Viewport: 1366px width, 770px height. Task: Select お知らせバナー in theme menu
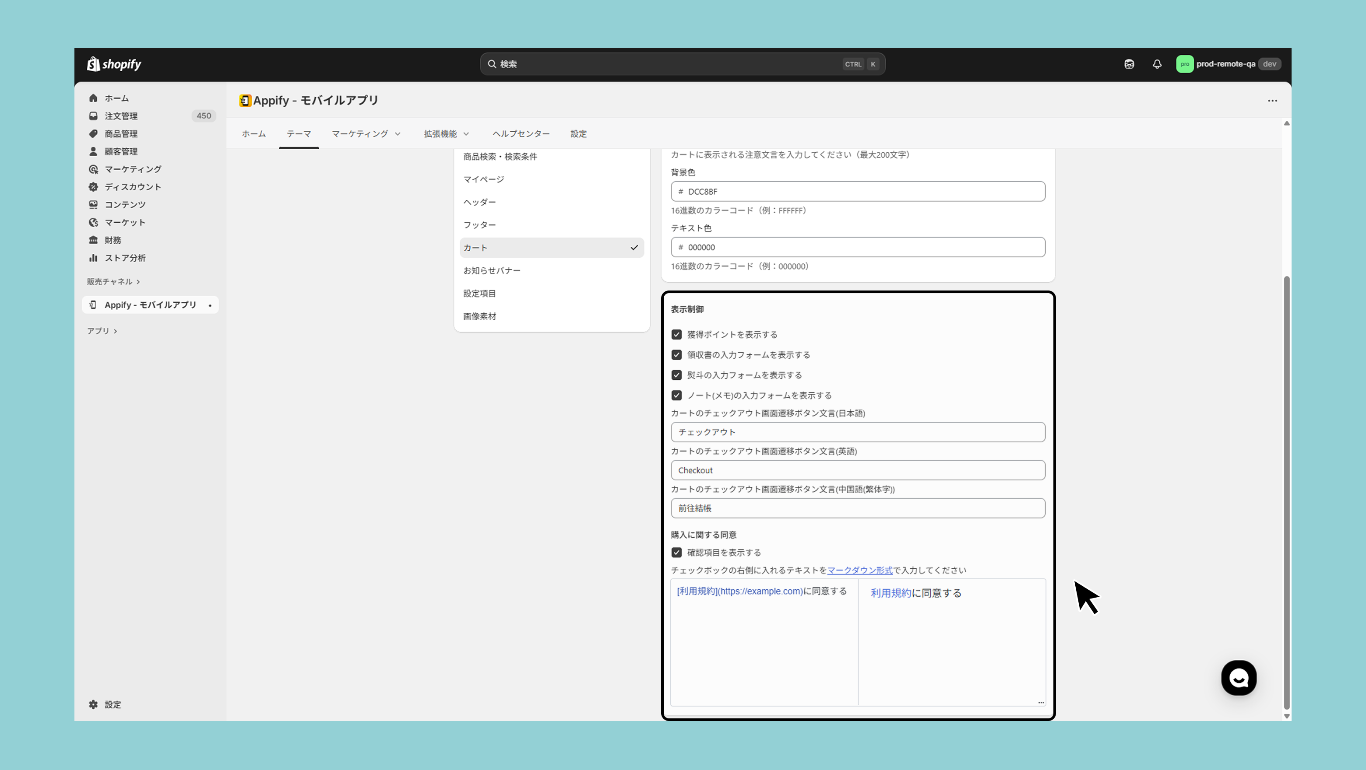[492, 271]
